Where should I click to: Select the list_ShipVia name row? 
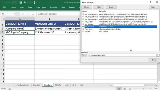click(119, 24)
